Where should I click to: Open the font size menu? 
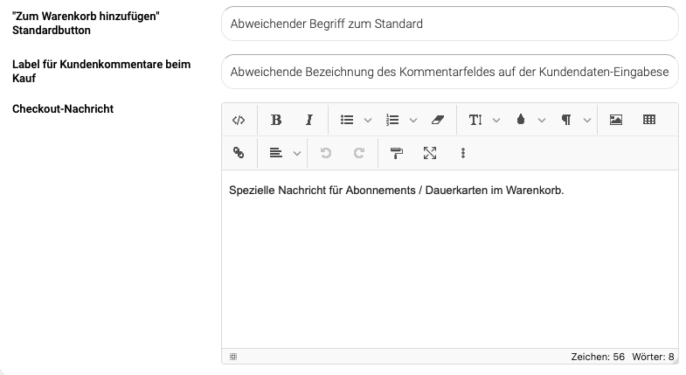coord(475,120)
